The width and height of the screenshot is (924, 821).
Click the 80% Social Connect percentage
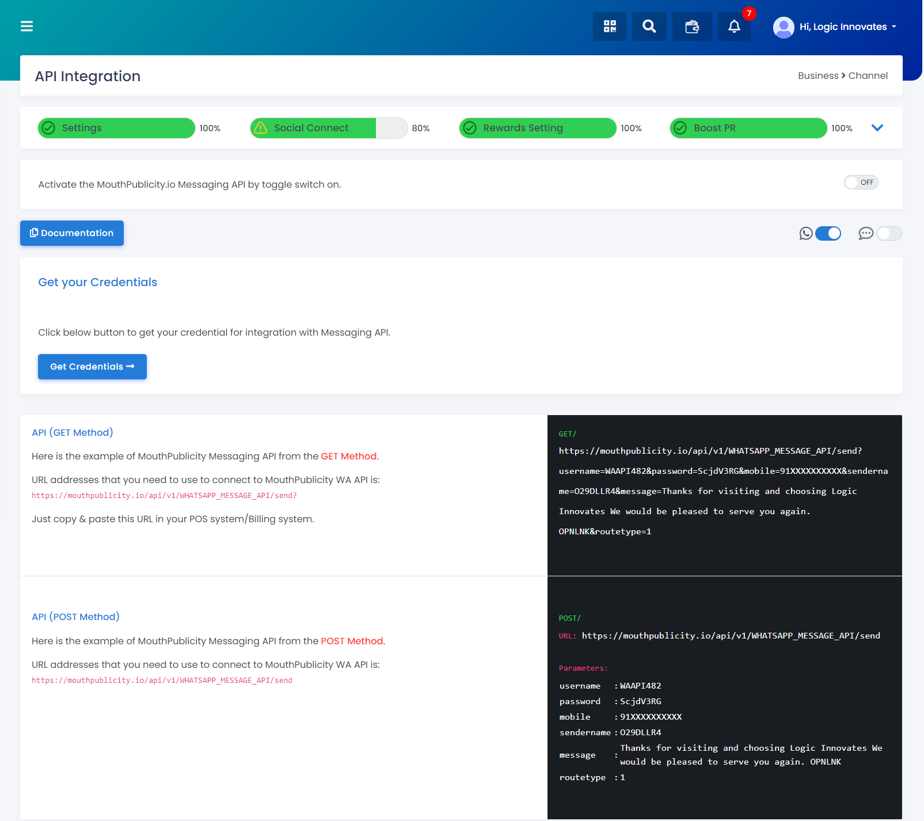421,128
